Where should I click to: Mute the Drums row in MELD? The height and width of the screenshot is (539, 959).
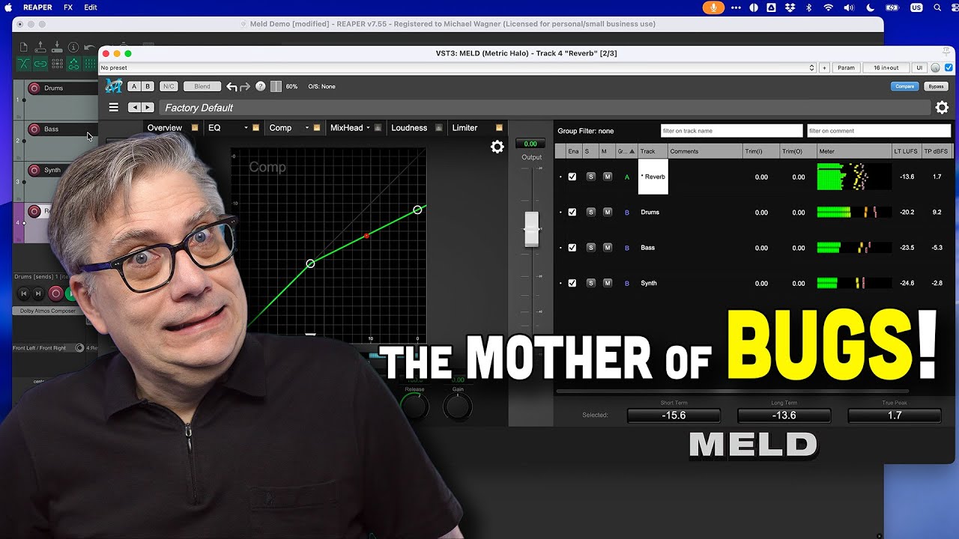click(x=608, y=213)
